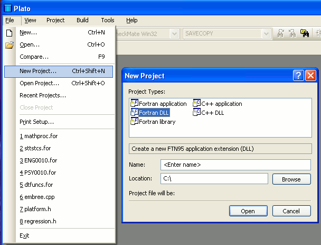Click the C++ DLL project icon
Screen dimensions: 321x245
point(196,112)
